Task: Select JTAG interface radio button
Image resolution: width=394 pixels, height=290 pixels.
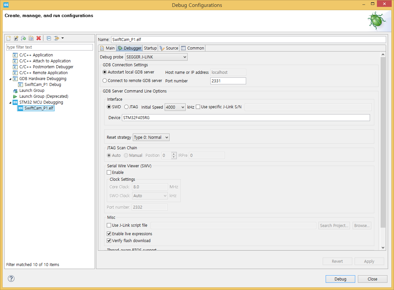Action: [127, 107]
